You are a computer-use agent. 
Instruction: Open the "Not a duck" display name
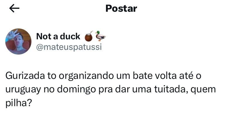(x=58, y=37)
